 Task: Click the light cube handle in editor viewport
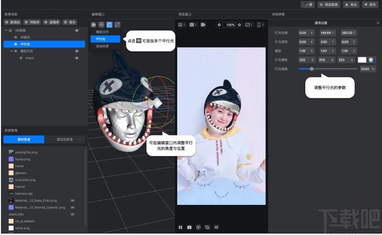(157, 102)
